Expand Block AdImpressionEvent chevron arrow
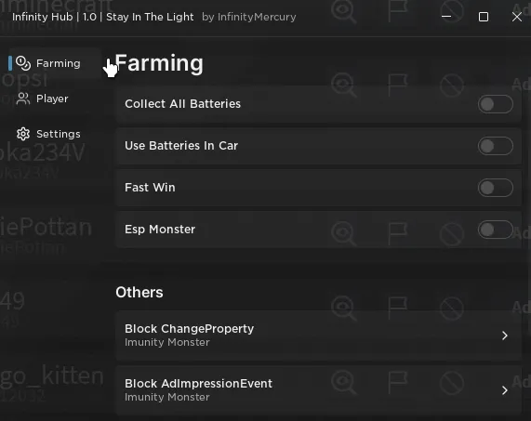This screenshot has width=531, height=421. (505, 390)
